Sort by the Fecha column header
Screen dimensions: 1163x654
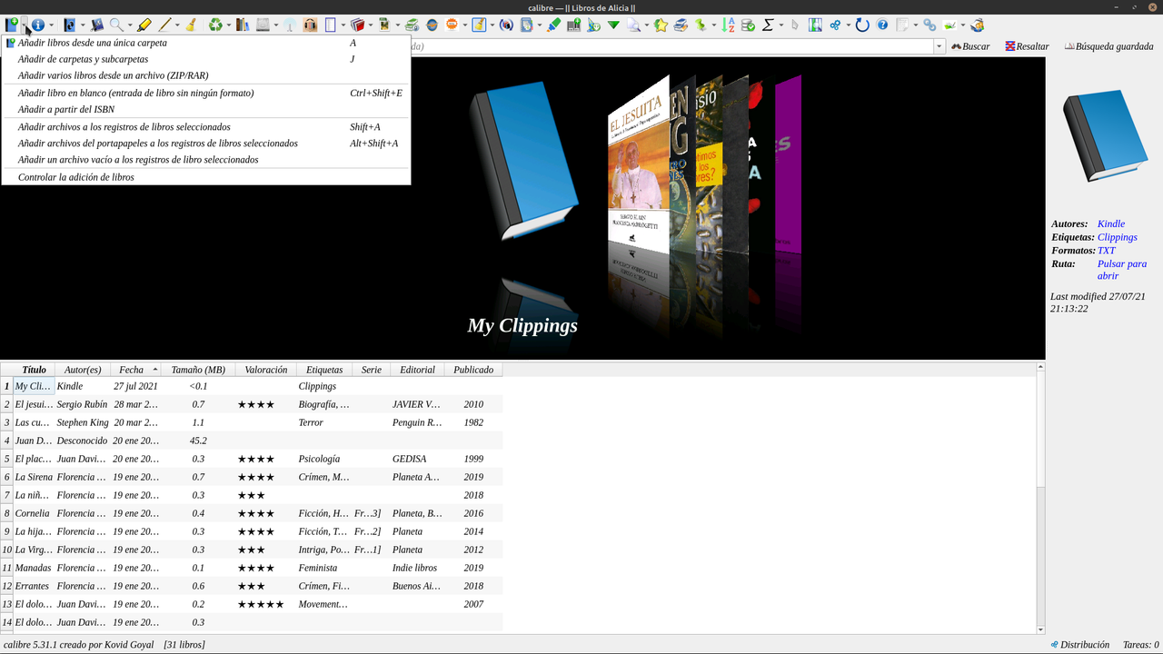tap(135, 370)
